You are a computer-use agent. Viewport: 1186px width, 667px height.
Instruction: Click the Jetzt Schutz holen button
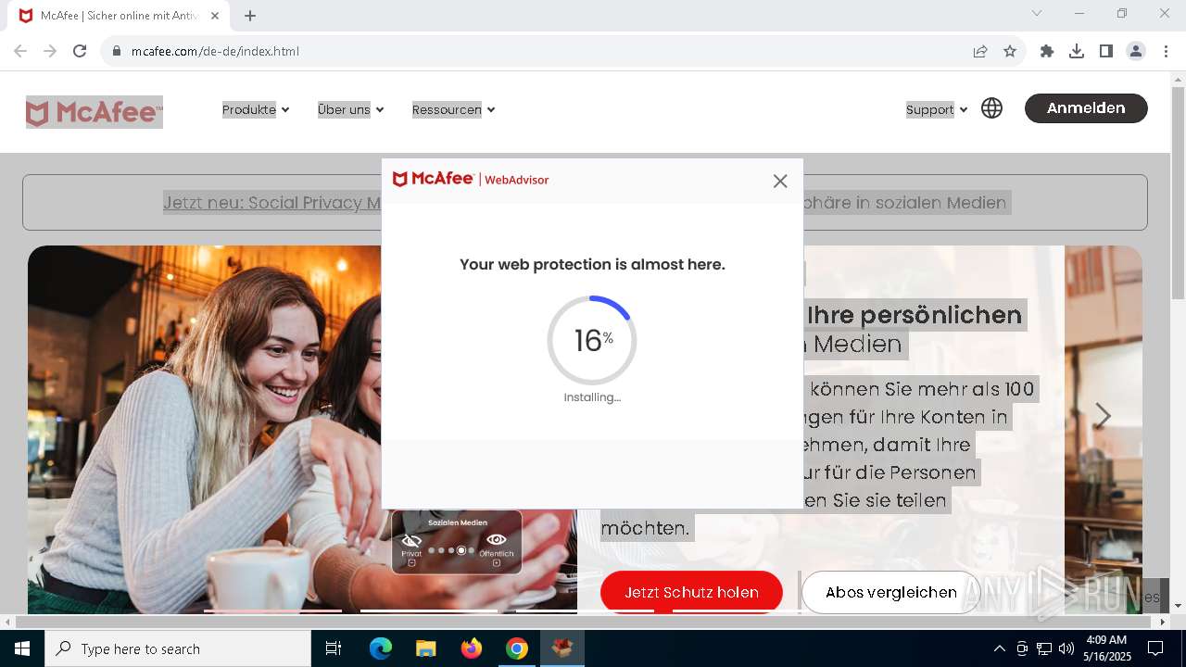(691, 592)
